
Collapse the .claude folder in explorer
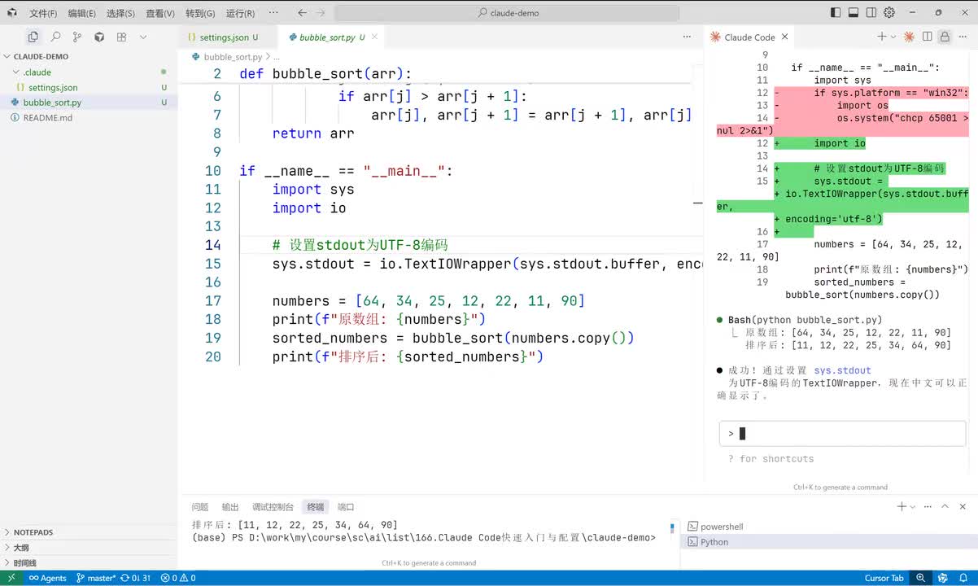(x=16, y=72)
